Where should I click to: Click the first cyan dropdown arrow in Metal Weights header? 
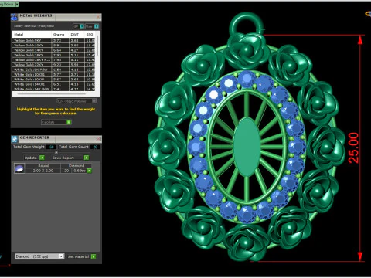pyautogui.click(x=82, y=26)
